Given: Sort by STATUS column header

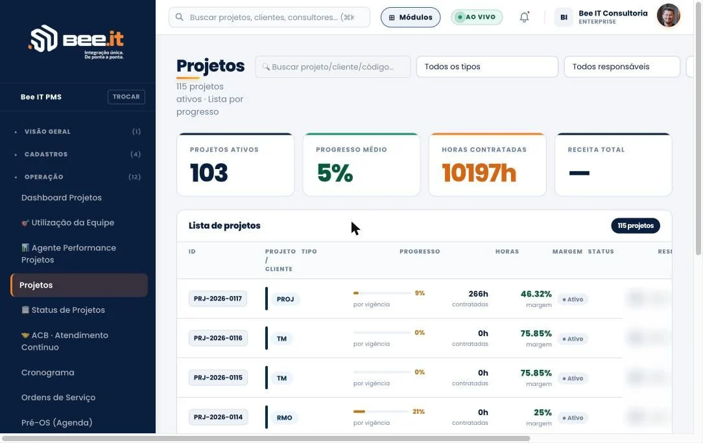Looking at the screenshot, I should pyautogui.click(x=601, y=251).
